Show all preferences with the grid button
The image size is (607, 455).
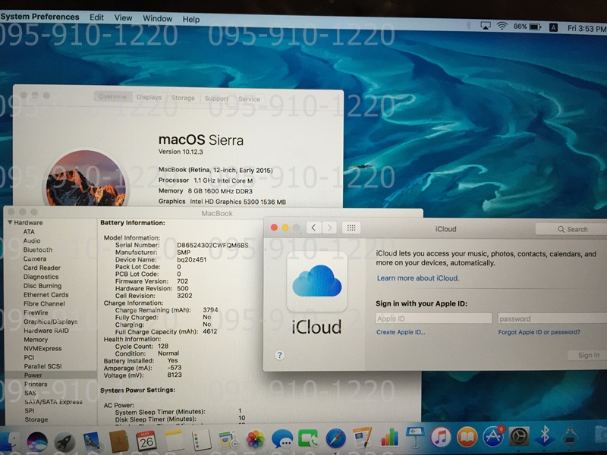point(351,228)
